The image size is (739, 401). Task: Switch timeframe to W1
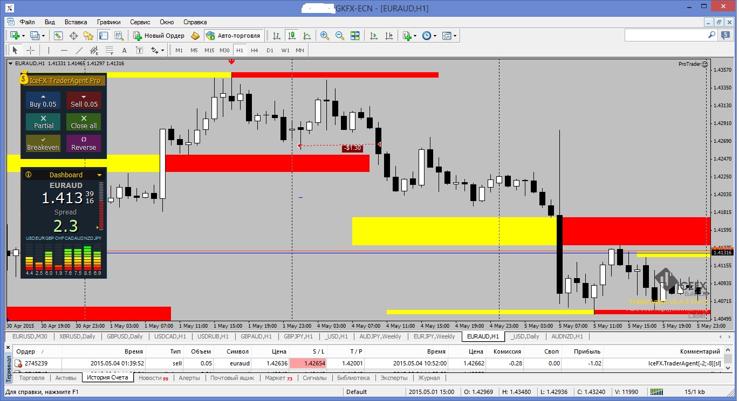[x=285, y=50]
